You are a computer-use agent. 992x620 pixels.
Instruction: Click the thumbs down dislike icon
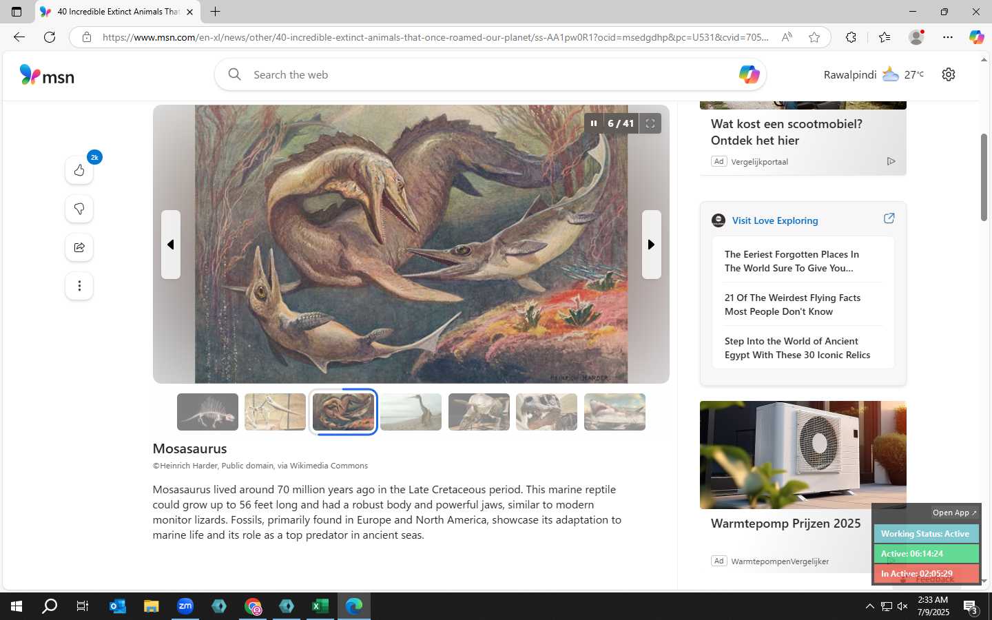(79, 209)
